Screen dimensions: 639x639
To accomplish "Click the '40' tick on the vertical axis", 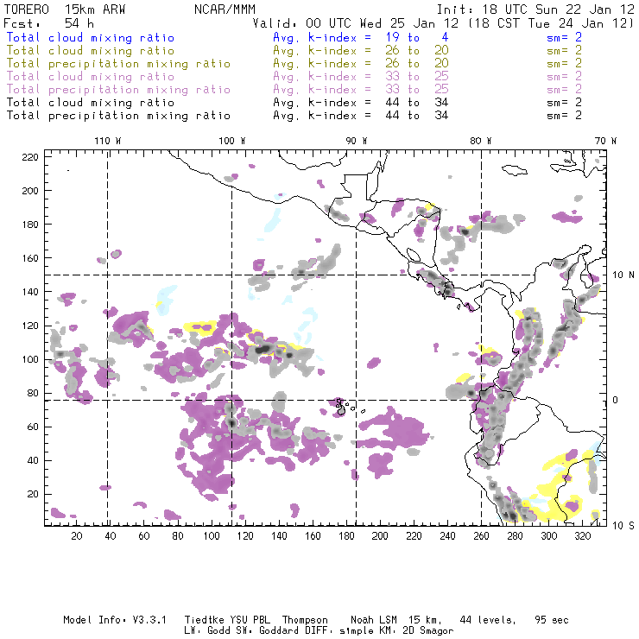I will click(x=33, y=460).
